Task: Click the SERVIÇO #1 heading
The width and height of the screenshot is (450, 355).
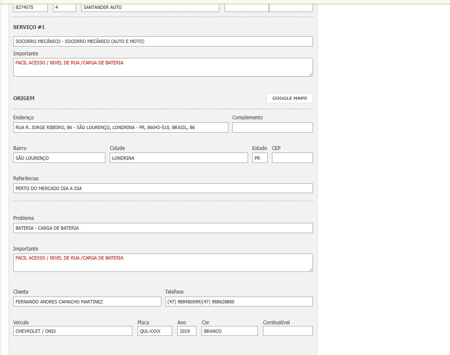Action: coord(29,27)
